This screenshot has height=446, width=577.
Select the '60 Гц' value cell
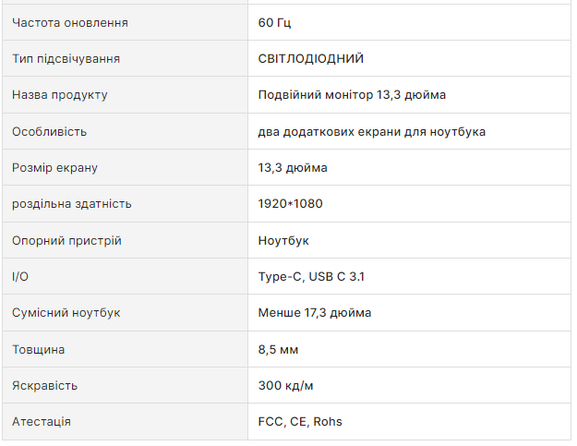tap(275, 22)
